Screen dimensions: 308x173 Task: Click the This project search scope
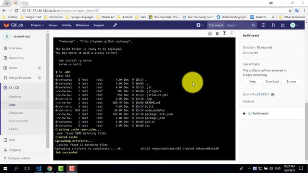pyautogui.click(x=216, y=25)
